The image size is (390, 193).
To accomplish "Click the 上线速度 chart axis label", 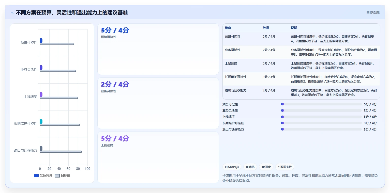I will (31, 96).
